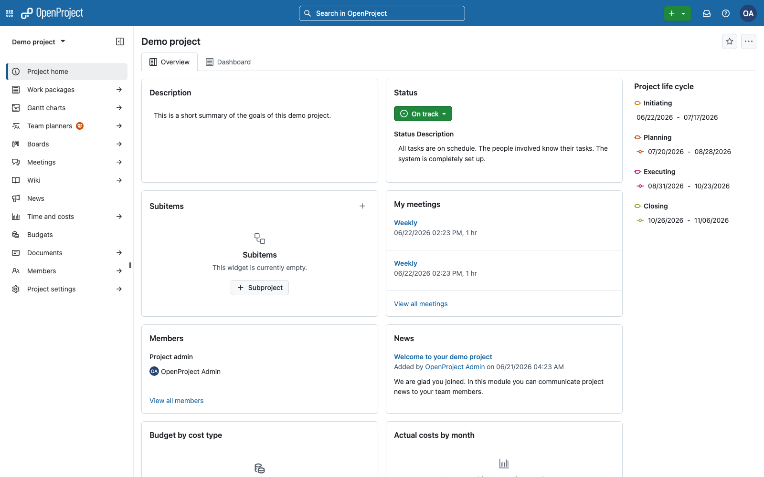Click the help question mark icon
The width and height of the screenshot is (764, 477).
(726, 13)
